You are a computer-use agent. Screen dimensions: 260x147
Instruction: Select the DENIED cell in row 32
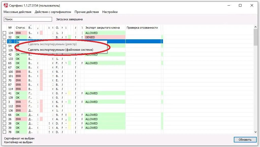[105, 37]
